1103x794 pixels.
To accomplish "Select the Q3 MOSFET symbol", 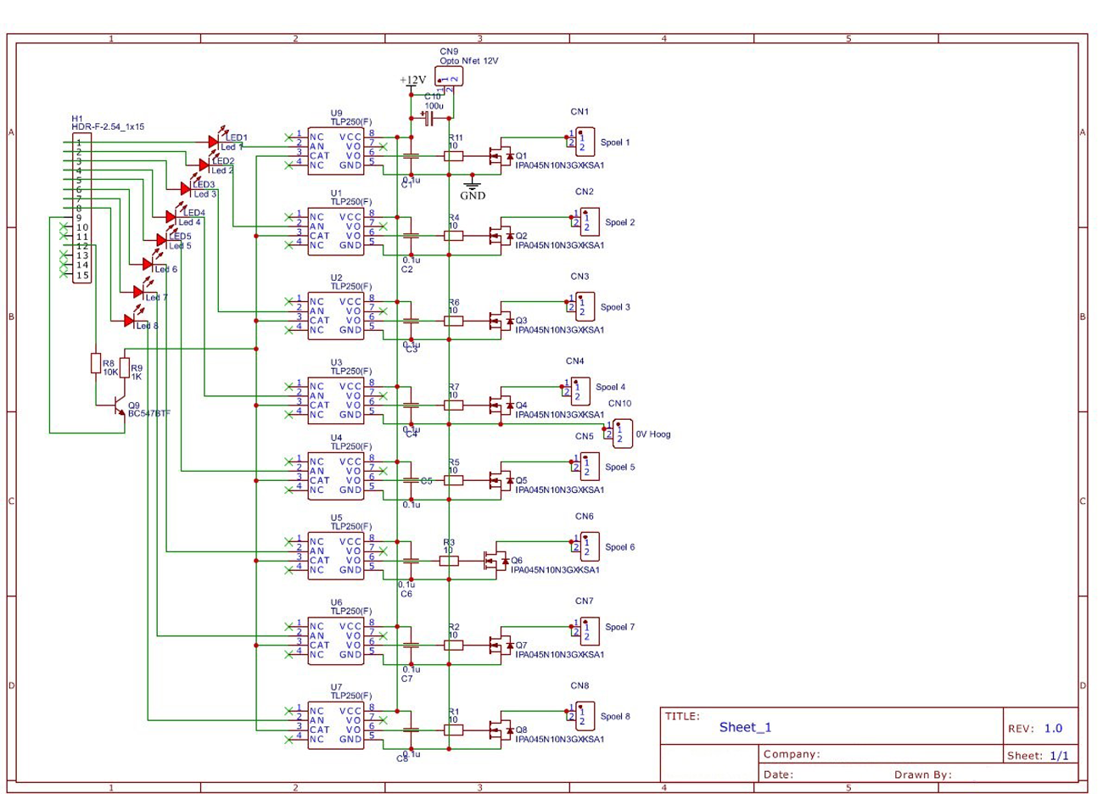I will pos(501,321).
